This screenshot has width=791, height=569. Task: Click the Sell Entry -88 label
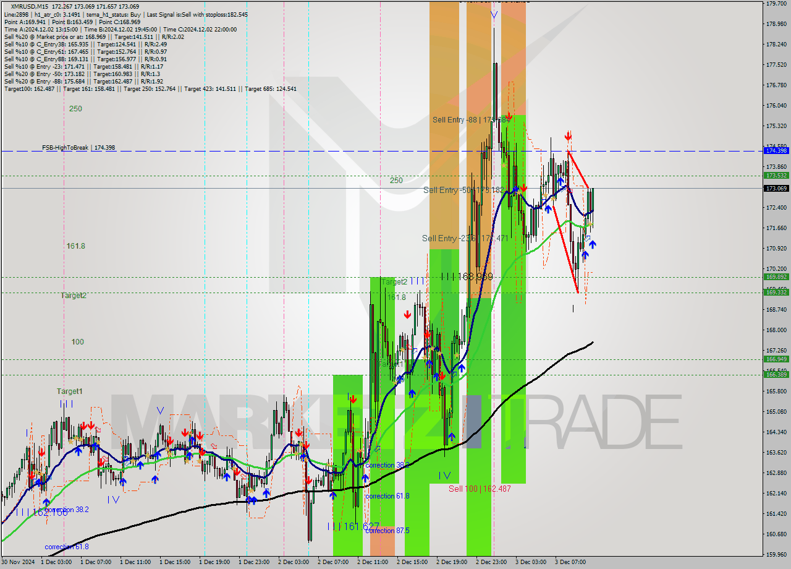coord(470,120)
